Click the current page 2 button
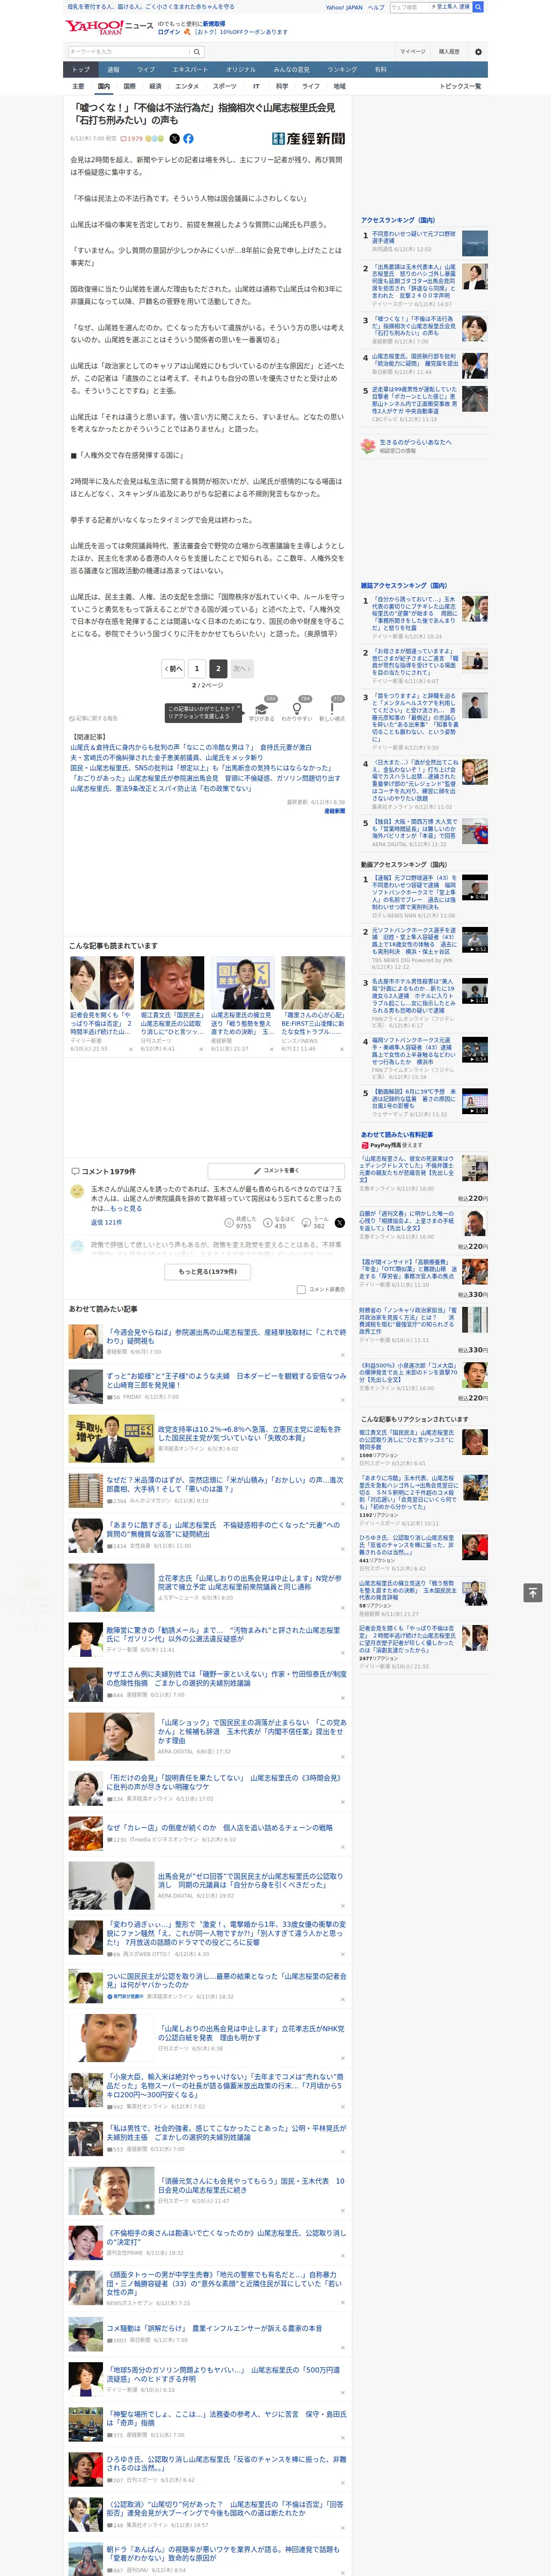Viewport: 551px width, 2576px height. [x=218, y=668]
